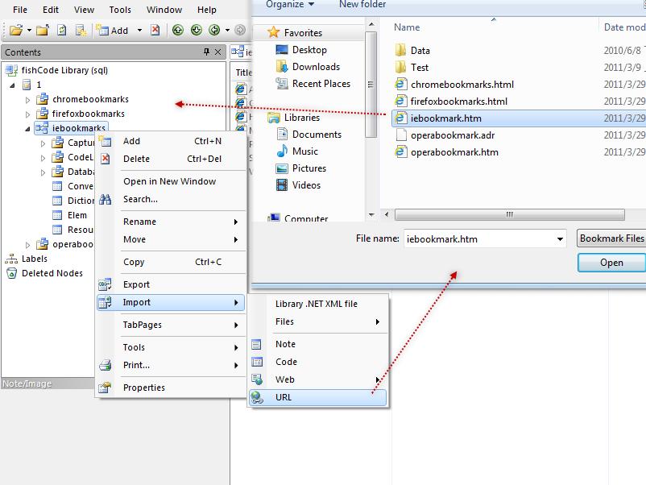Click the Add button in toolbar

click(x=112, y=30)
